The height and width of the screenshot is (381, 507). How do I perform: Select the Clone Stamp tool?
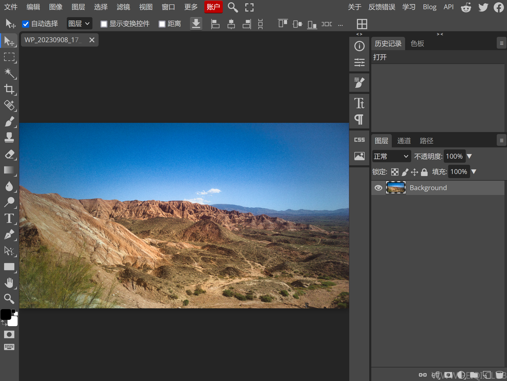[x=9, y=137]
